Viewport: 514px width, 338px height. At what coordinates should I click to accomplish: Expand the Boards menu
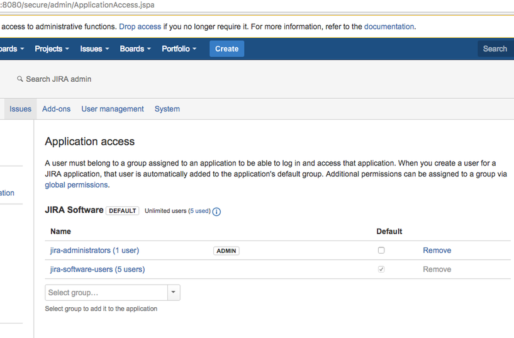tap(135, 49)
